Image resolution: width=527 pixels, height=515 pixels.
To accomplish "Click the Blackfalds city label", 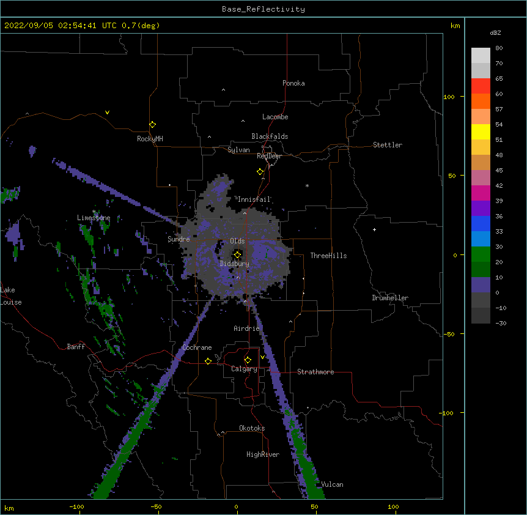I will [x=270, y=136].
